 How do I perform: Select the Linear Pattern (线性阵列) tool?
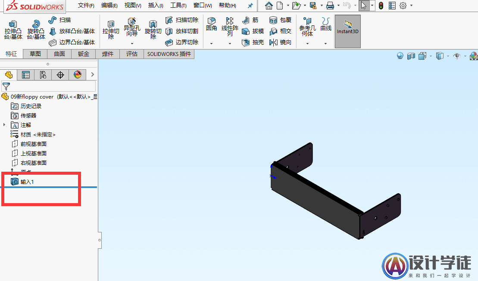coord(230,27)
